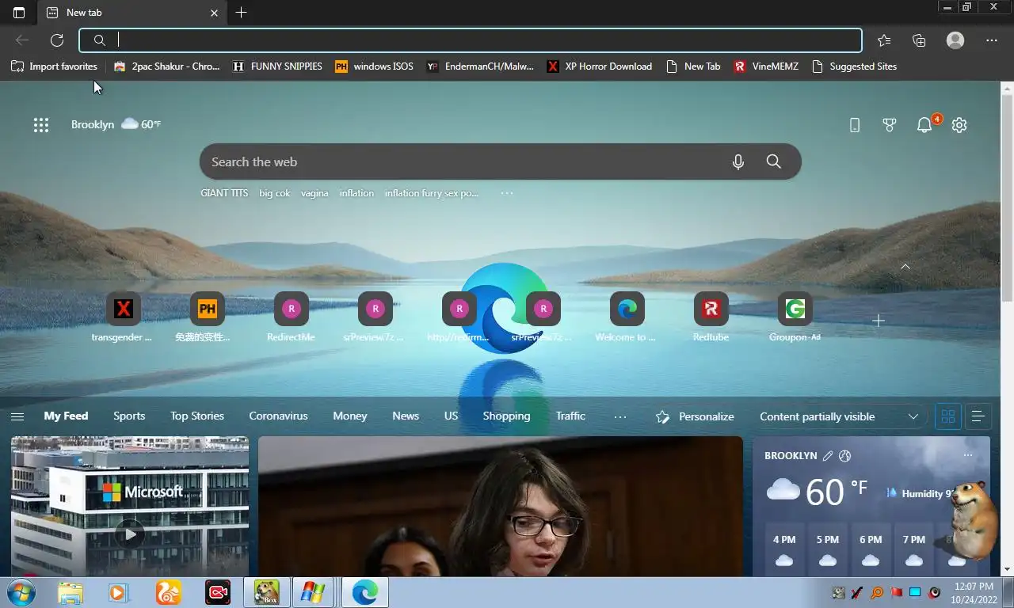Show more suggestions ellipsis under search
The height and width of the screenshot is (608, 1014).
pyautogui.click(x=507, y=193)
